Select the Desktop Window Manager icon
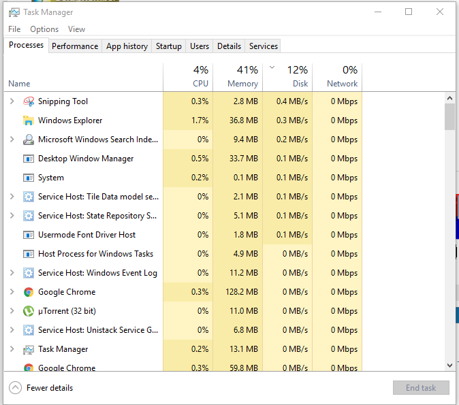Image resolution: width=459 pixels, height=405 pixels. point(29,159)
